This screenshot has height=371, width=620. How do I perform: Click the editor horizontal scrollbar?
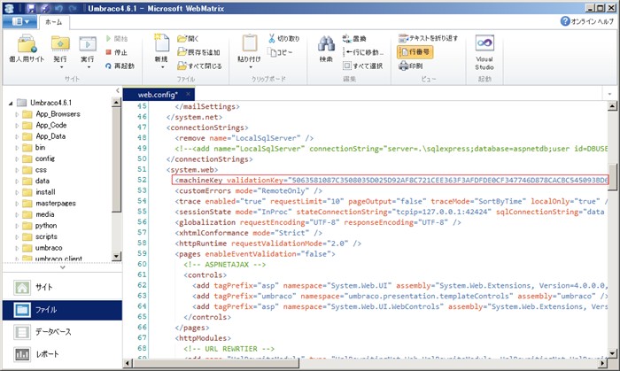click(x=215, y=363)
